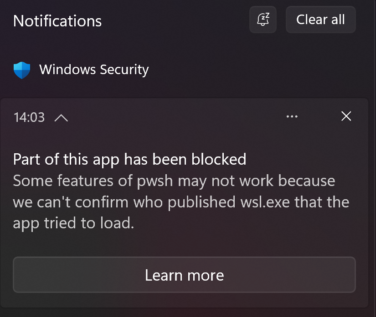Click the 14:03 timestamp
This screenshot has height=317, width=376.
click(29, 117)
